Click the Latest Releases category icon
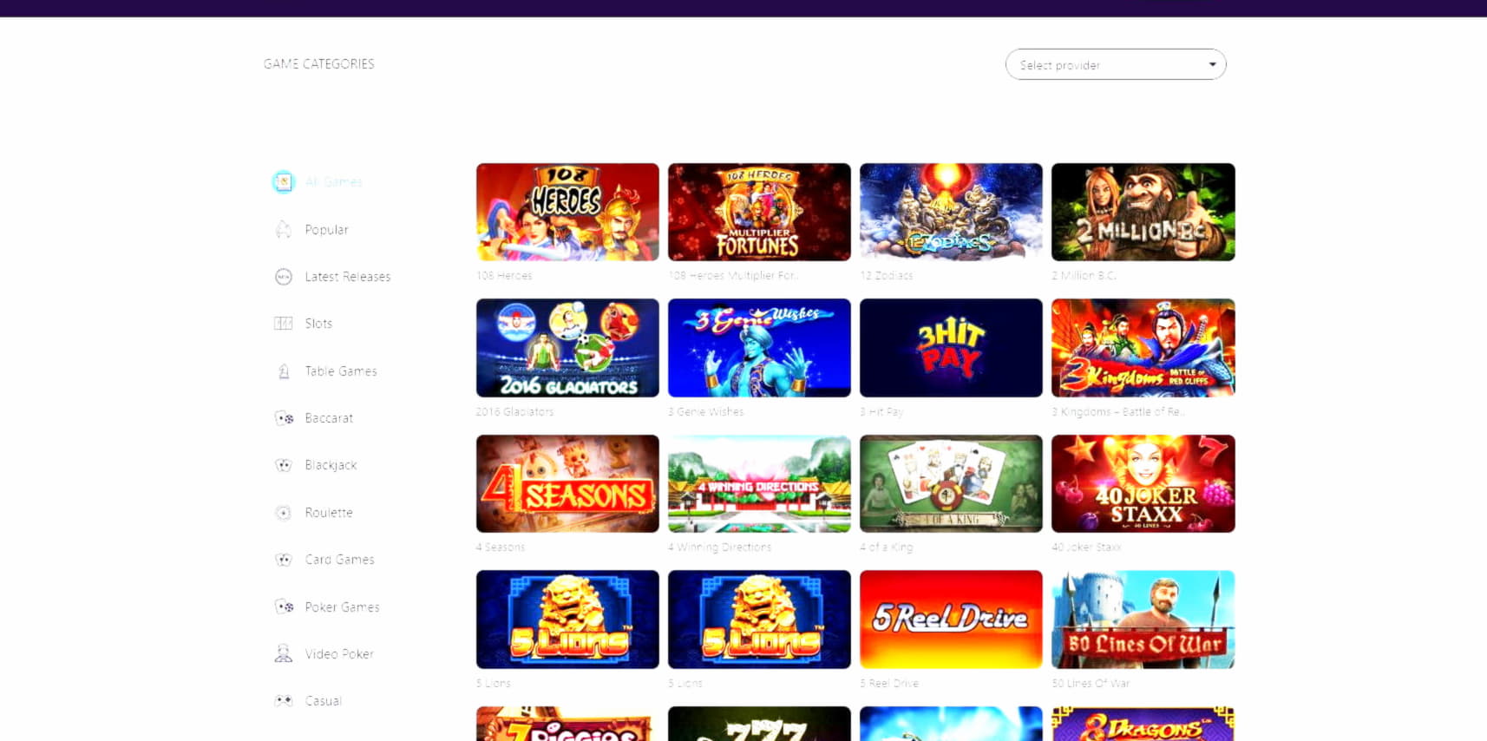Viewport: 1487px width, 741px height. [x=283, y=277]
